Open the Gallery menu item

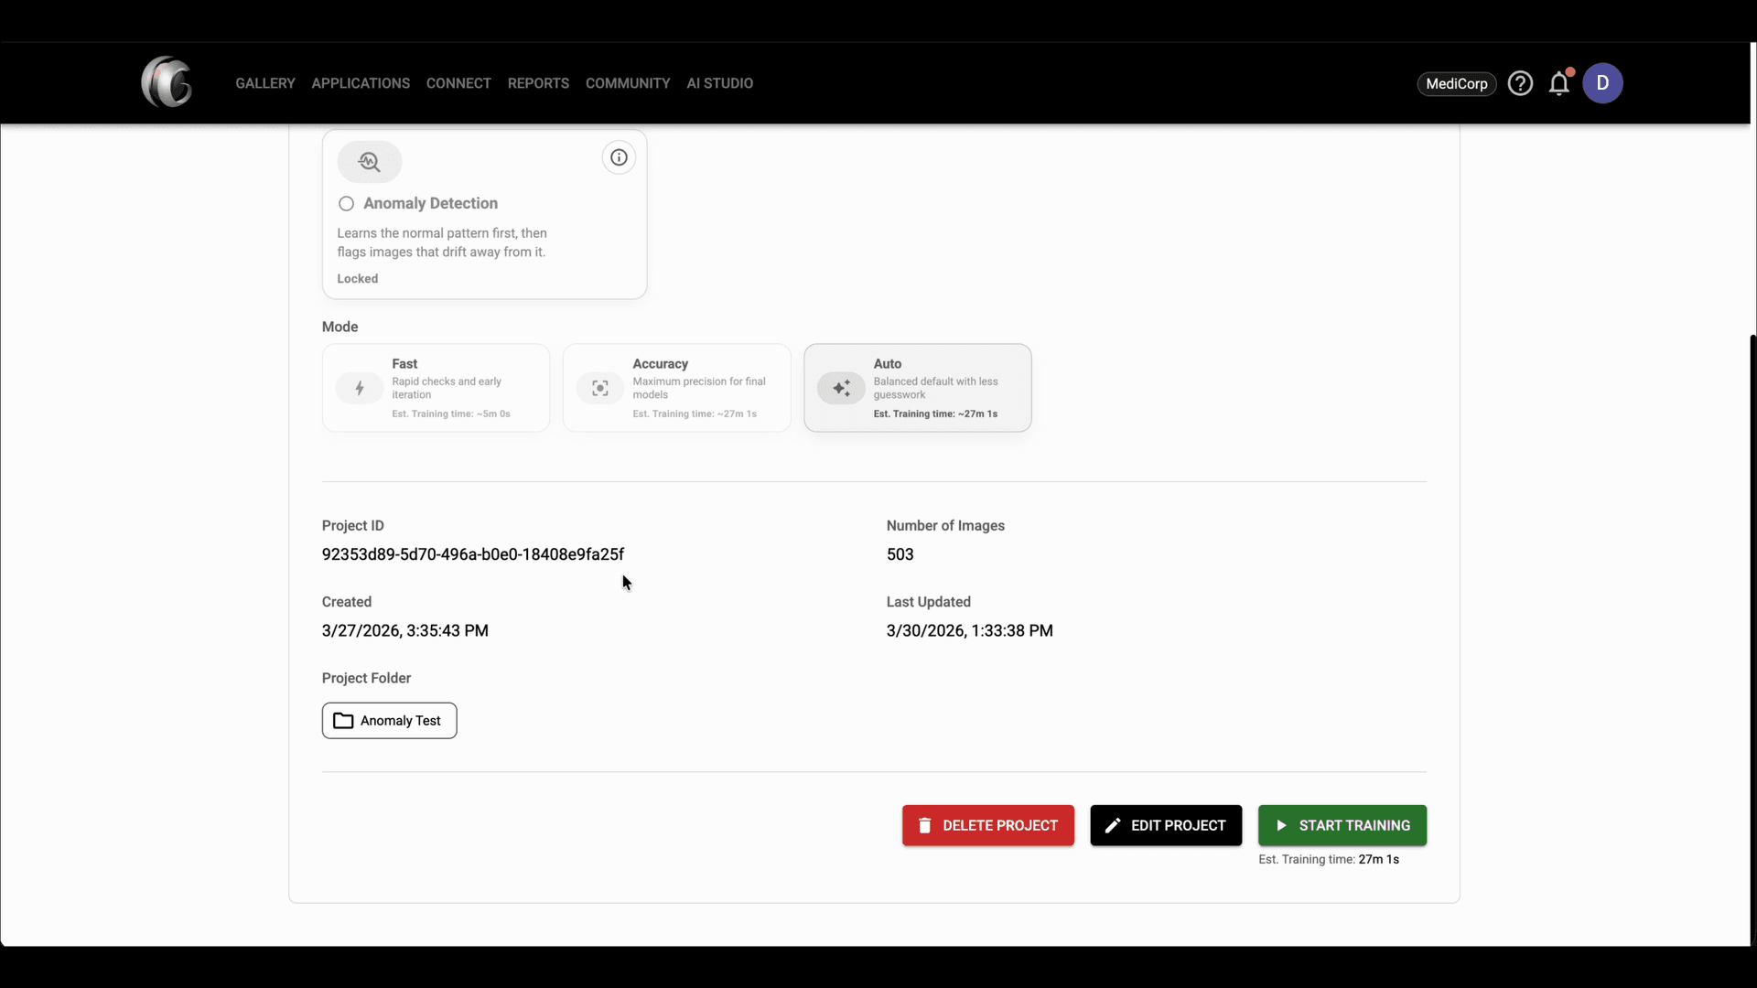tap(265, 83)
